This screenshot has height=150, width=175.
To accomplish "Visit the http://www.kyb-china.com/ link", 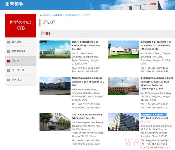I will pos(155,147).
